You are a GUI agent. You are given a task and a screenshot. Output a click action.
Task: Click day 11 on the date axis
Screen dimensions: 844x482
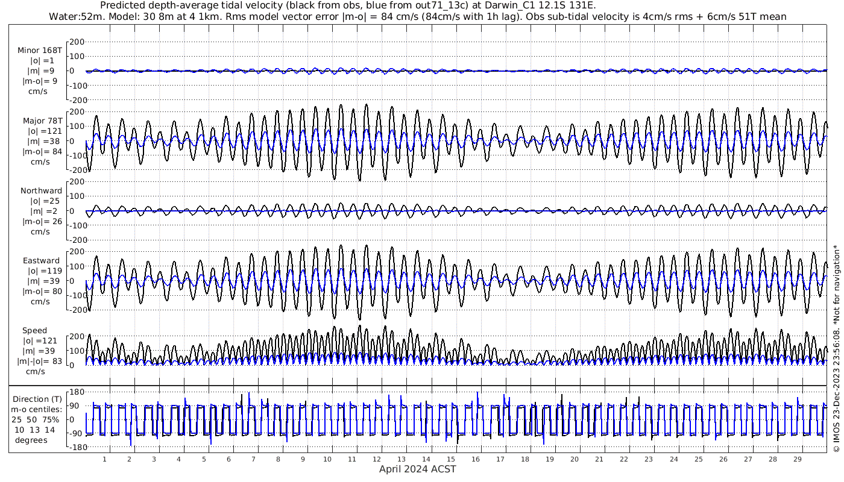[352, 459]
